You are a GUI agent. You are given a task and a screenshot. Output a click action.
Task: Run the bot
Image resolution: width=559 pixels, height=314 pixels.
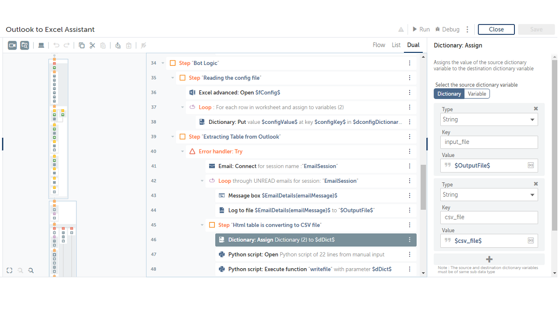pos(421,29)
